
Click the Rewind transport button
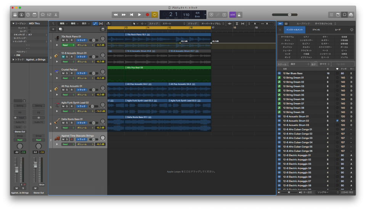click(116, 15)
